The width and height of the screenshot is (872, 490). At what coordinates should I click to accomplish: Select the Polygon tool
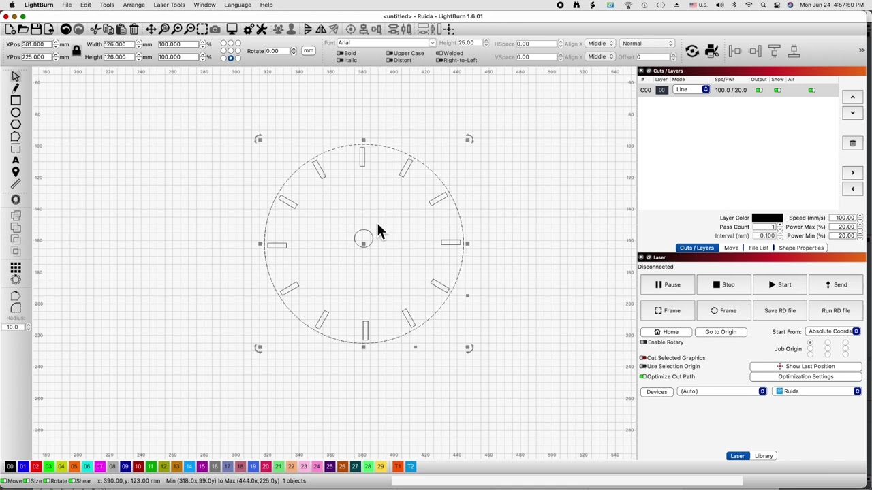pos(16,125)
